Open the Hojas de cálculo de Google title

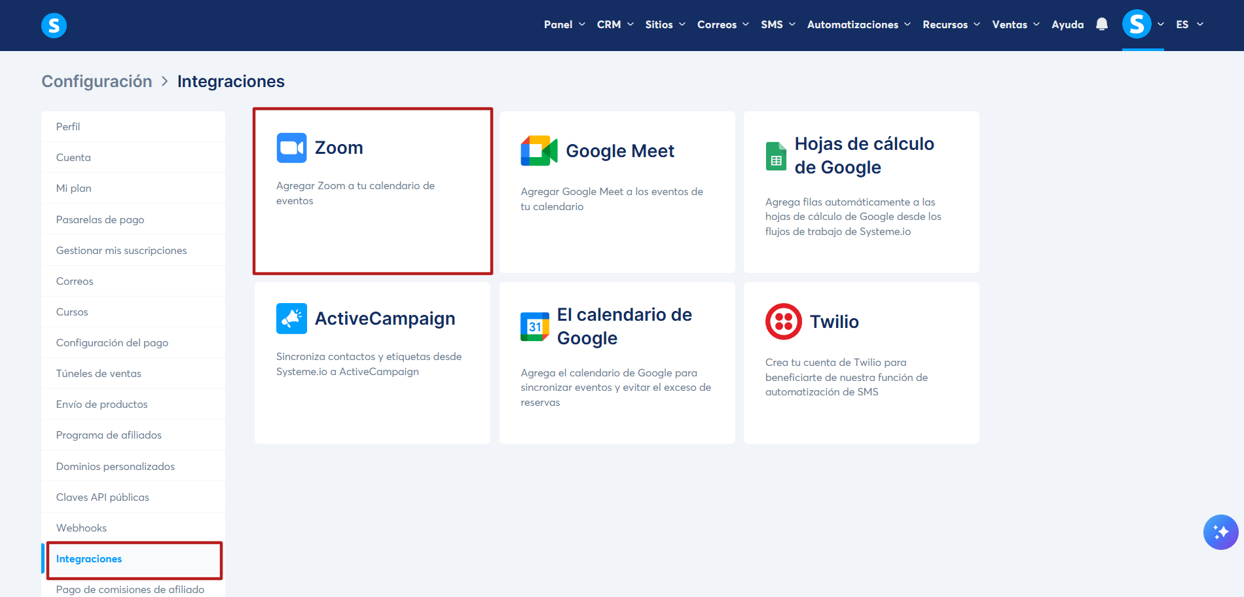(x=864, y=156)
